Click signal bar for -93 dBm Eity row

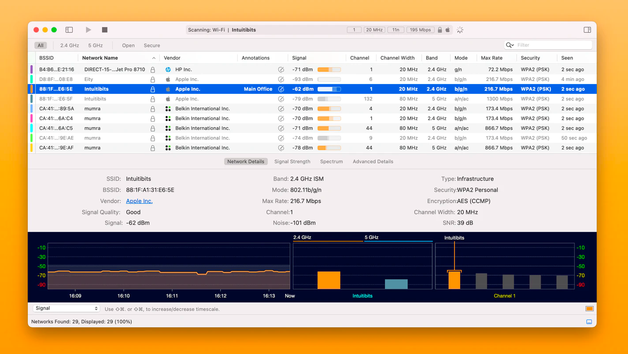coord(329,79)
